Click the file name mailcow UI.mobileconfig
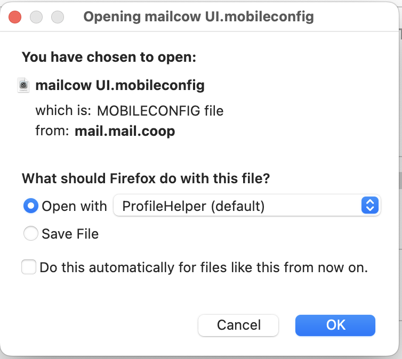The width and height of the screenshot is (402, 359). click(120, 85)
